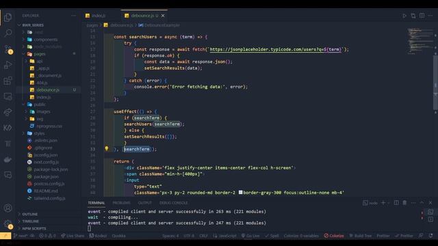The width and height of the screenshot is (438, 246).
Task: Toggle Colorize in status bar
Action: [x=334, y=236]
